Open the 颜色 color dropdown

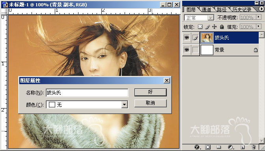pyautogui.click(x=124, y=105)
